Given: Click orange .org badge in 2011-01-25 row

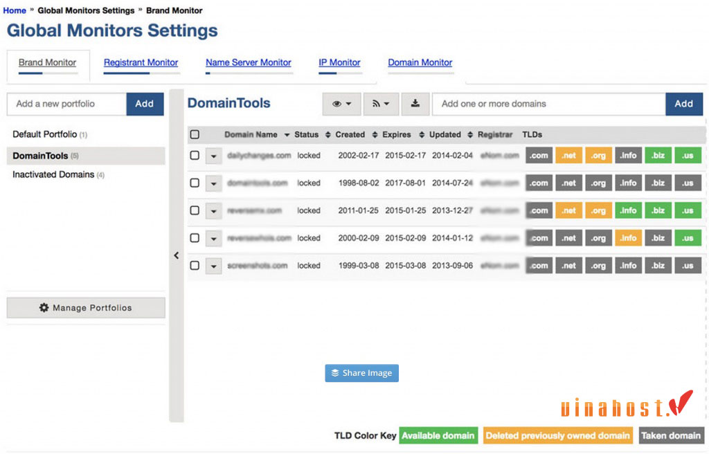Looking at the screenshot, I should pos(599,210).
